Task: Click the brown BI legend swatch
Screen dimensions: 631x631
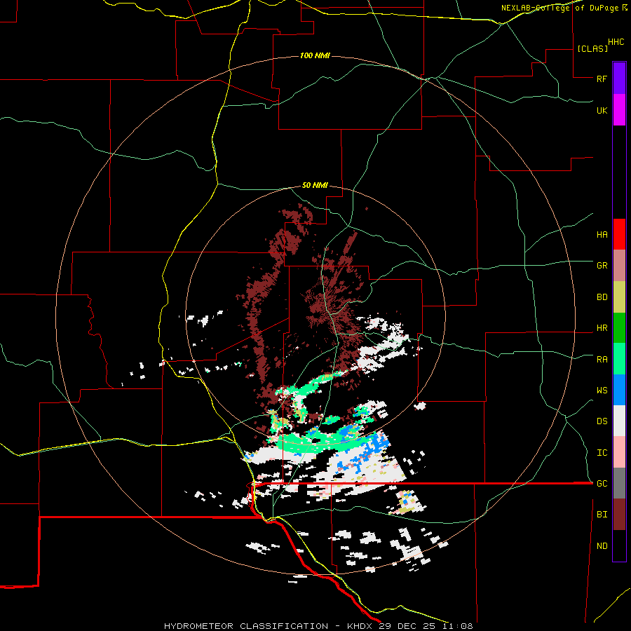Action: (619, 515)
